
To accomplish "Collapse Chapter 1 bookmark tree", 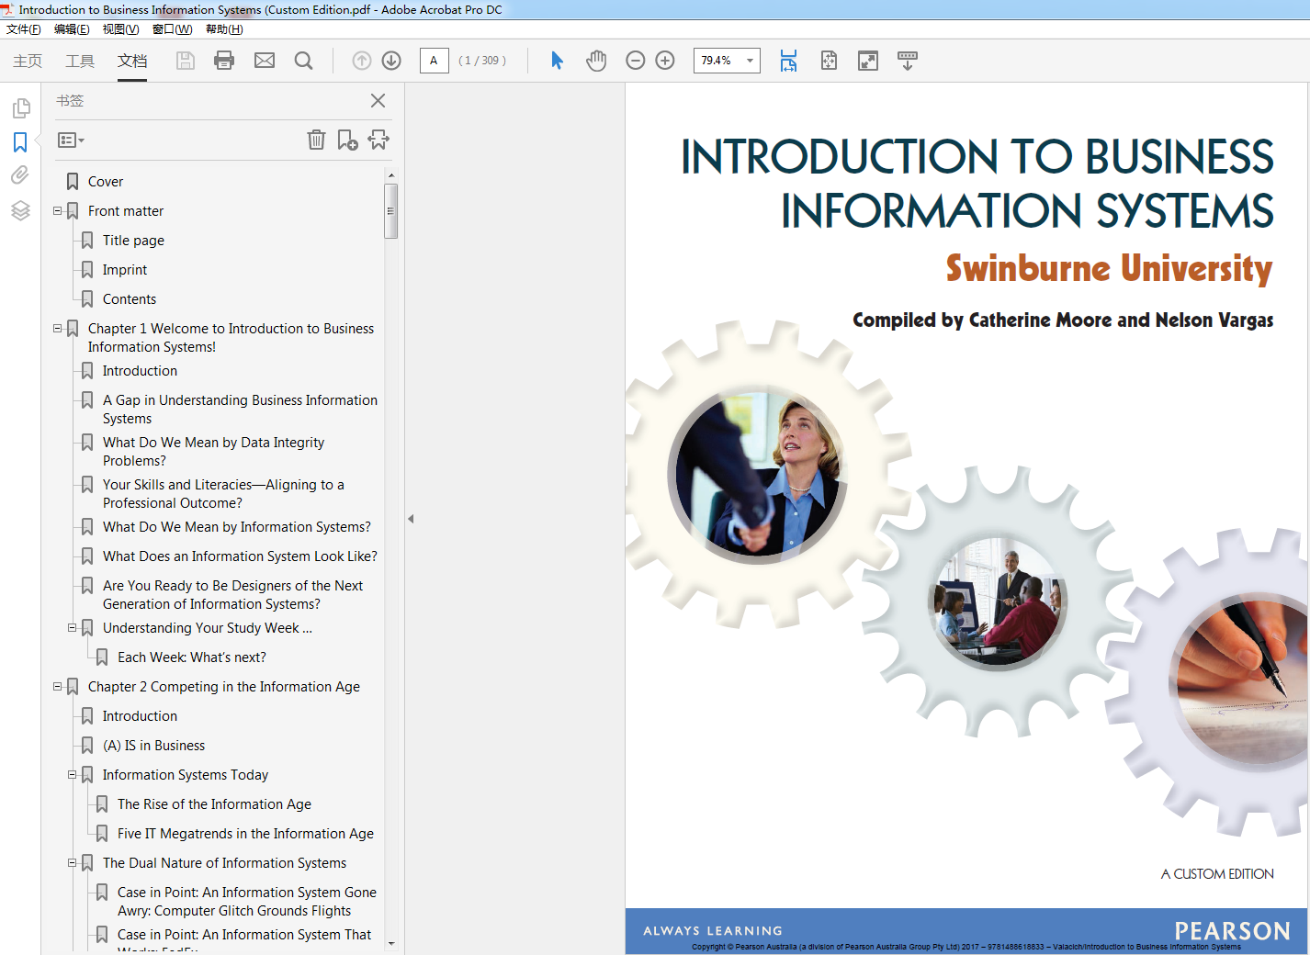I will coord(58,329).
